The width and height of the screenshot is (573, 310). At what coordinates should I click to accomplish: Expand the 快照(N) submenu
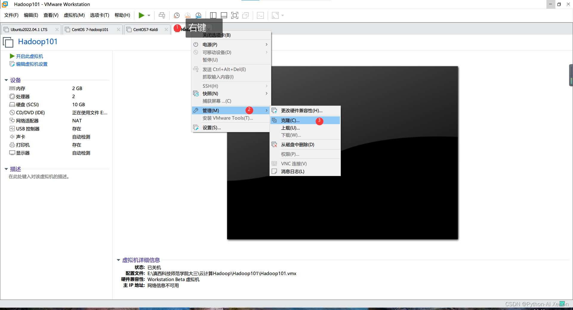[231, 93]
